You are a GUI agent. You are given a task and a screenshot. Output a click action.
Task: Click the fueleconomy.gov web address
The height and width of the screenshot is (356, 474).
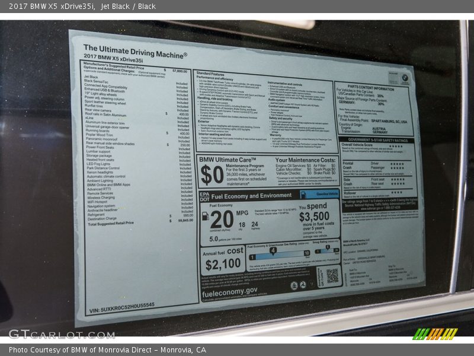(x=230, y=291)
